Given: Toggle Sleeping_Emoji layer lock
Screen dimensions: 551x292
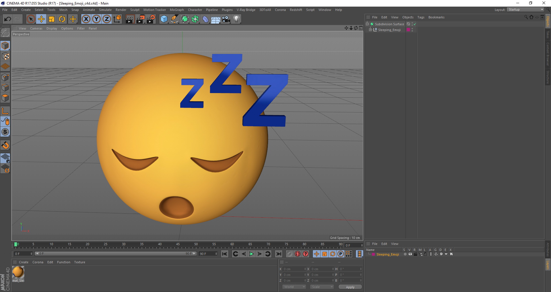Looking at the screenshot, I should click(425, 254).
